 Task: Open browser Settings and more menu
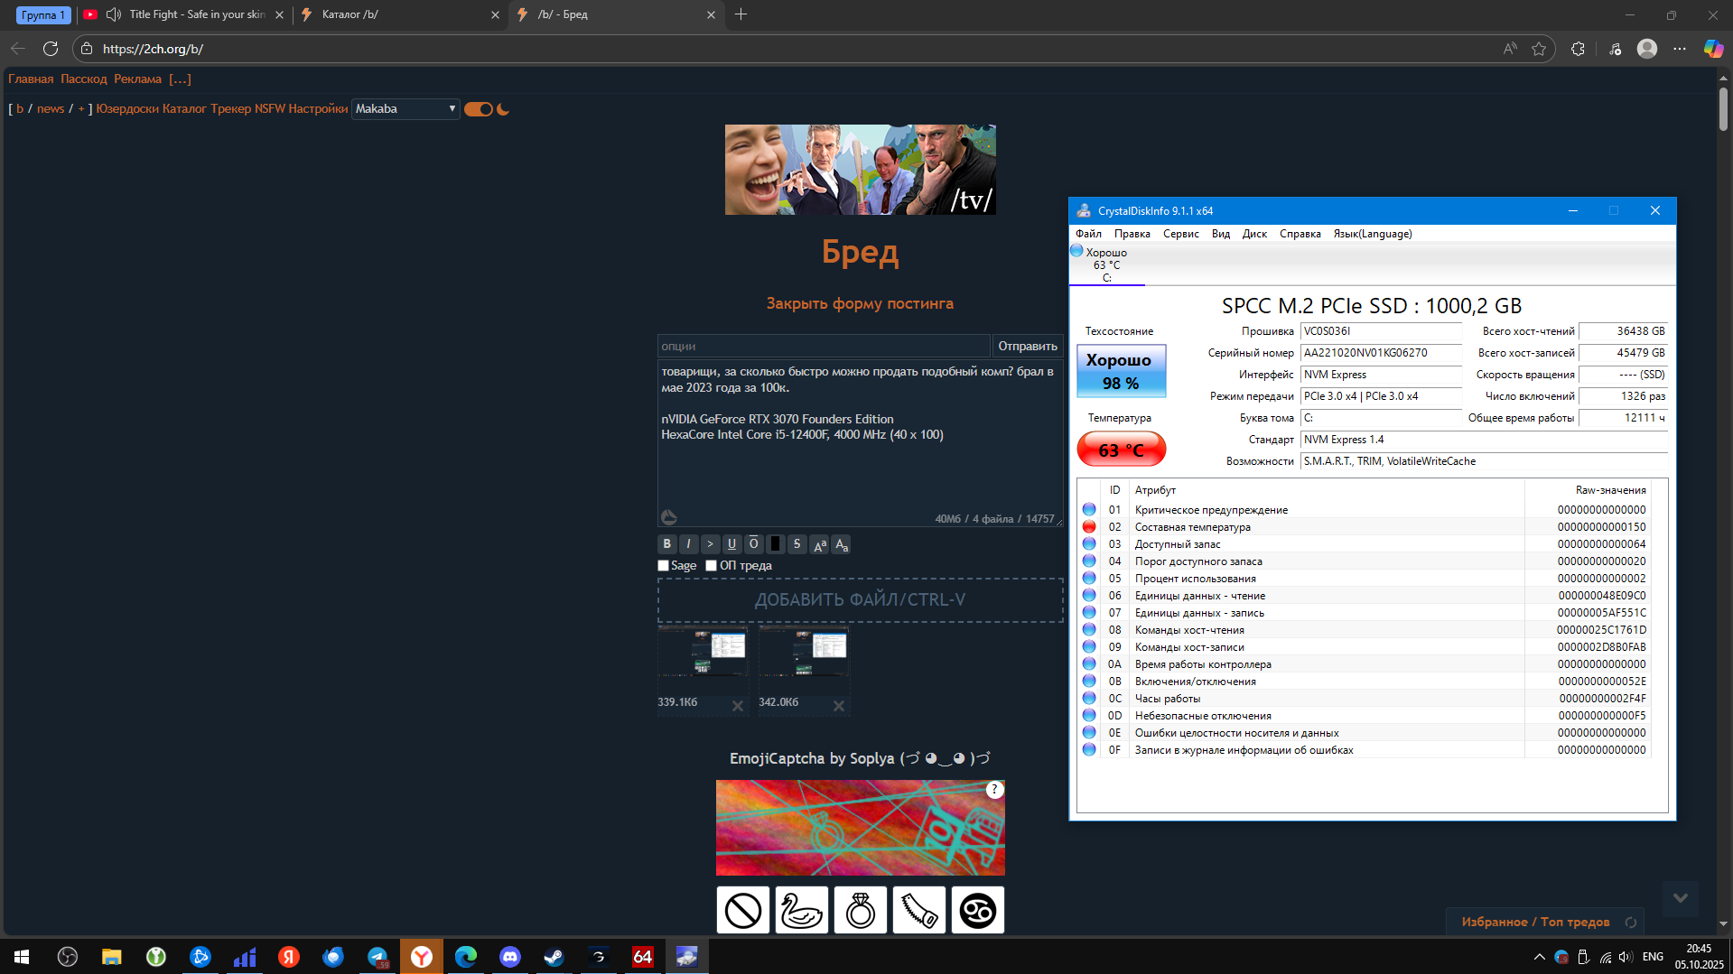pos(1680,49)
